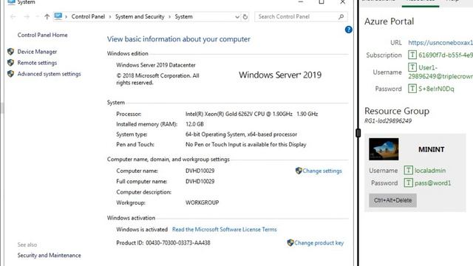Click the subscription ID 61690f7d text

(x=446, y=55)
